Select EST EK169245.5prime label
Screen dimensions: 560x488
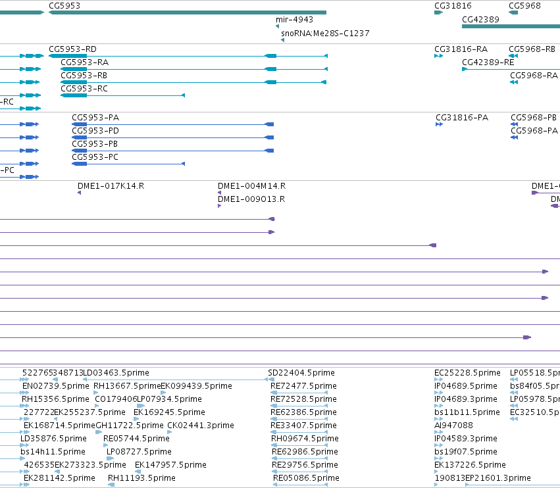pyautogui.click(x=169, y=412)
